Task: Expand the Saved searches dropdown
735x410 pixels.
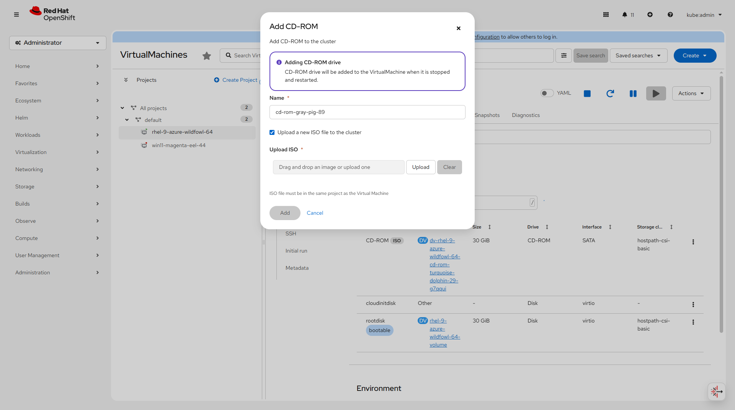Action: pos(638,56)
